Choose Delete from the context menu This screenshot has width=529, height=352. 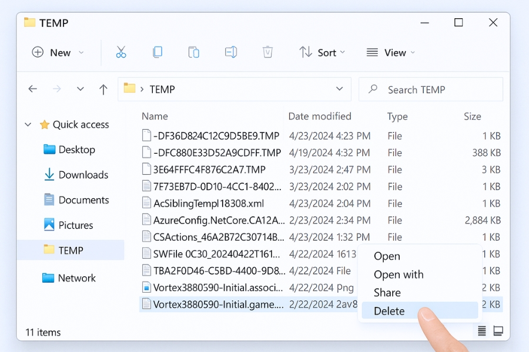tap(389, 311)
